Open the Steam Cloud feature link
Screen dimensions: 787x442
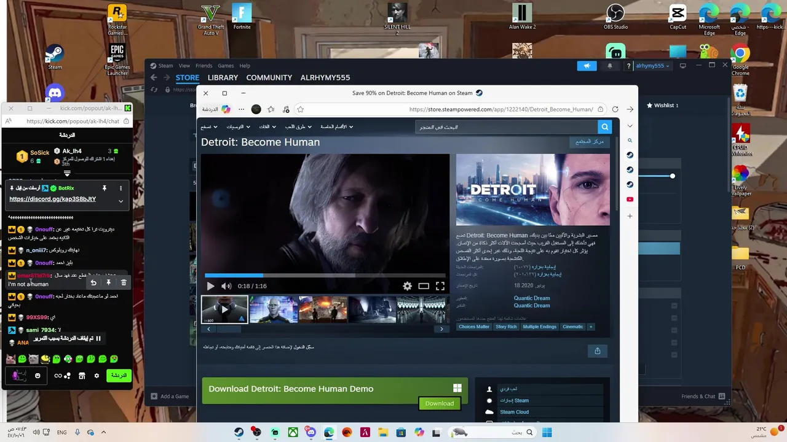pos(514,412)
